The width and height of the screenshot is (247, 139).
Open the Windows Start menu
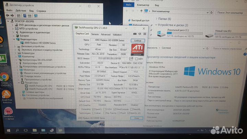point(9,130)
